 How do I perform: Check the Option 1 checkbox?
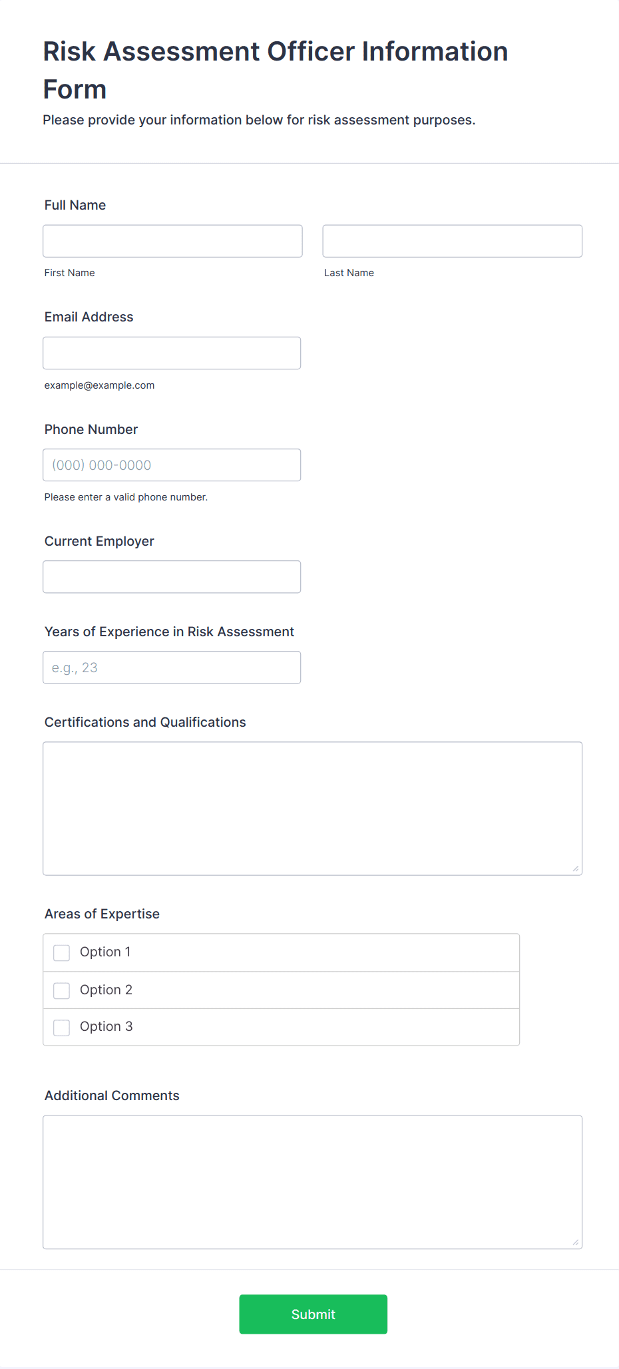[x=62, y=953]
